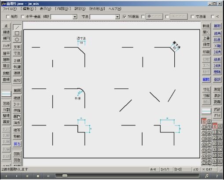Select layer group circle 0
The height and width of the screenshot is (180, 224).
click(x=204, y=121)
